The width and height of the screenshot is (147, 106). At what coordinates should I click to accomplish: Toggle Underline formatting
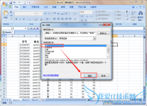[24, 19]
